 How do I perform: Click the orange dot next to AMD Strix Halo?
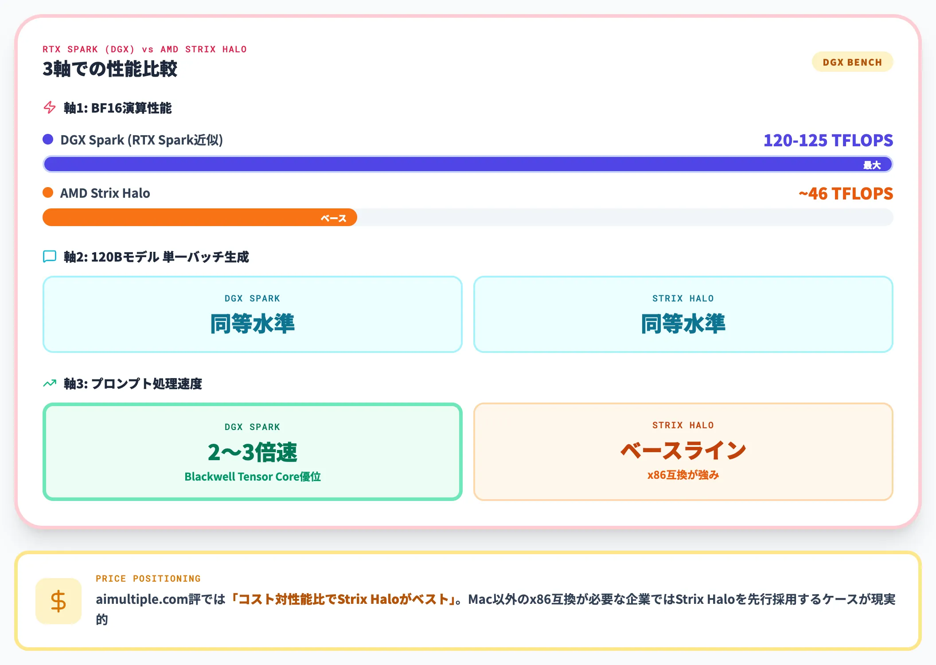48,192
